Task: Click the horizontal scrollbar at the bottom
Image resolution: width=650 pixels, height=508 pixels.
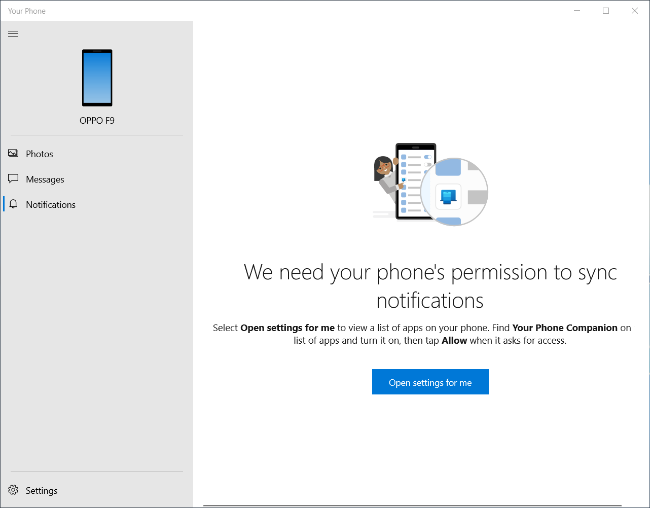Action: coord(412,505)
